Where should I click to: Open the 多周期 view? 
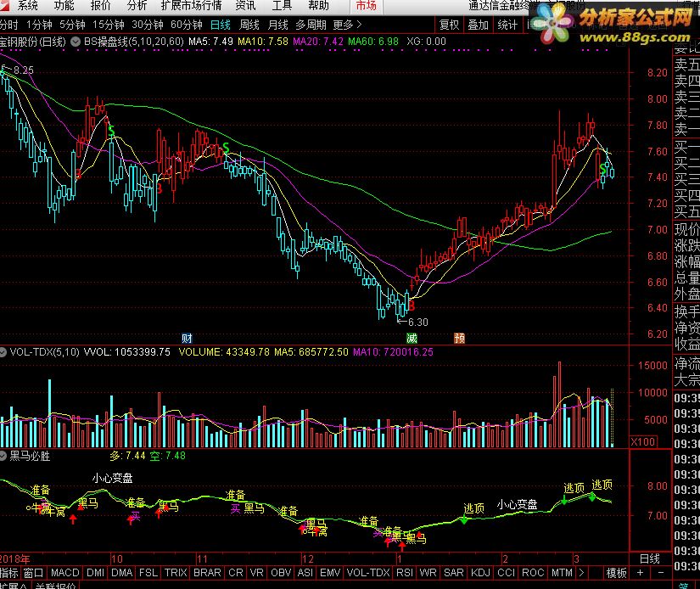point(311,25)
